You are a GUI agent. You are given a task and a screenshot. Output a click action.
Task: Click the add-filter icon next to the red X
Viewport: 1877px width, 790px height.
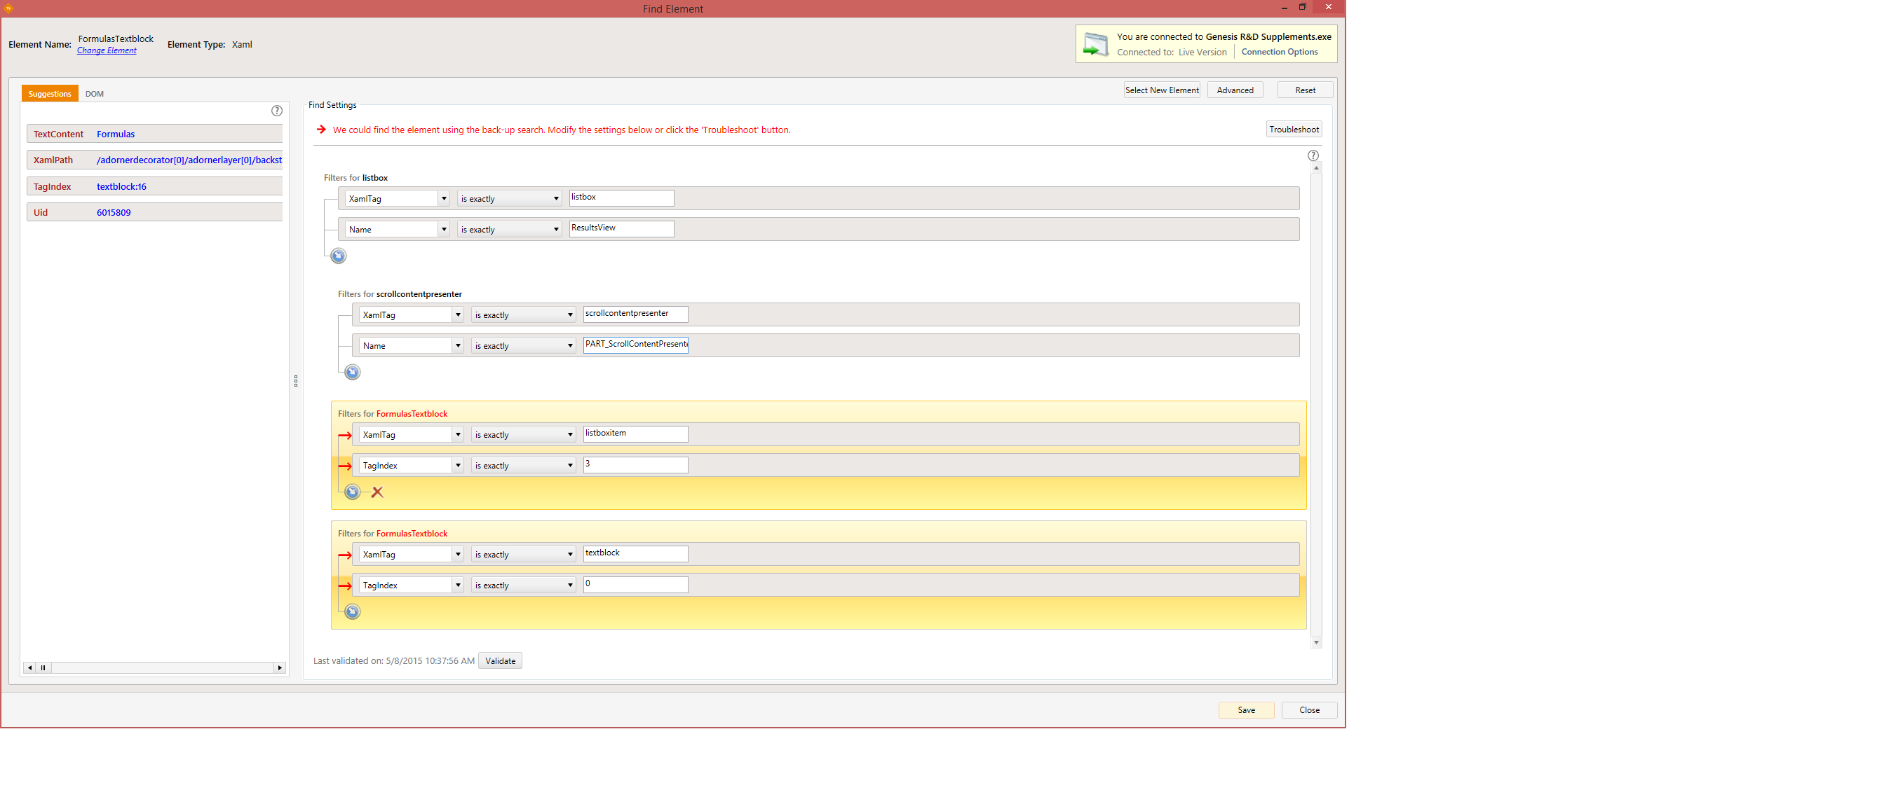352,492
